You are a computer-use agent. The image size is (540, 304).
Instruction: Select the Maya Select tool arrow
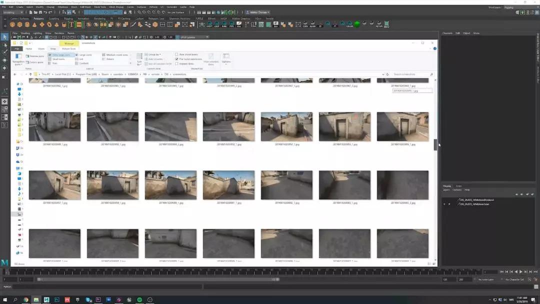(x=4, y=37)
